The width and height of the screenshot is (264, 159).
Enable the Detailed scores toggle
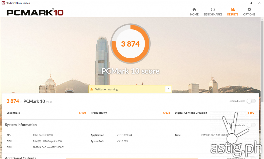251,101
